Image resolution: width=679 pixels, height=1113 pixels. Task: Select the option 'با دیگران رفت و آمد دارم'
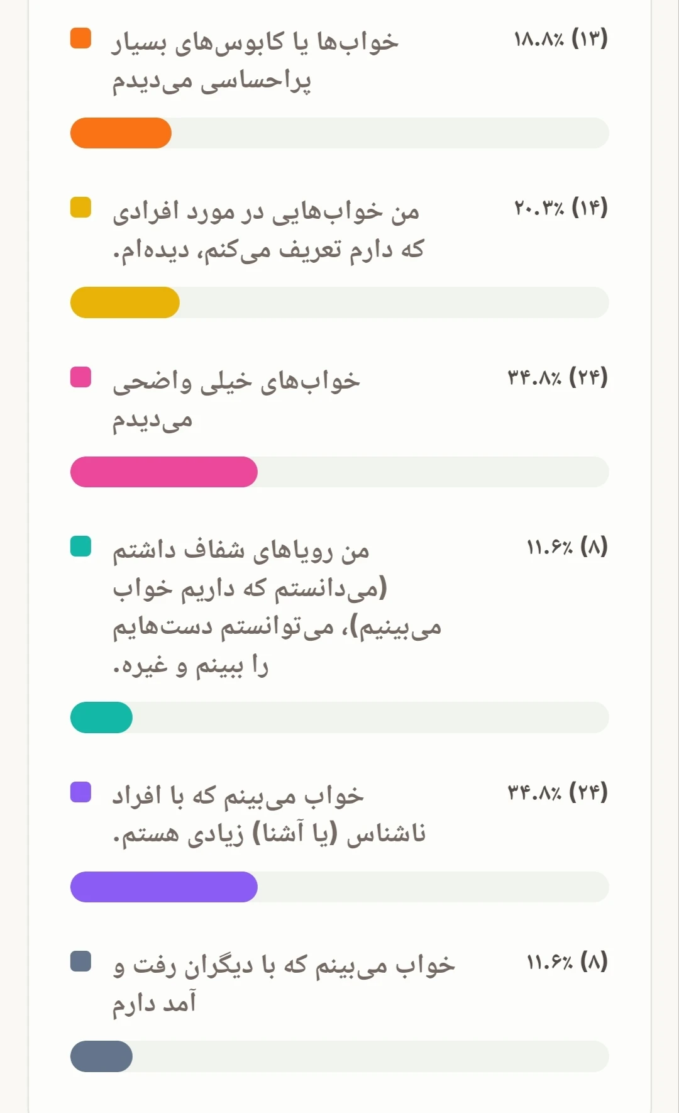tap(284, 984)
